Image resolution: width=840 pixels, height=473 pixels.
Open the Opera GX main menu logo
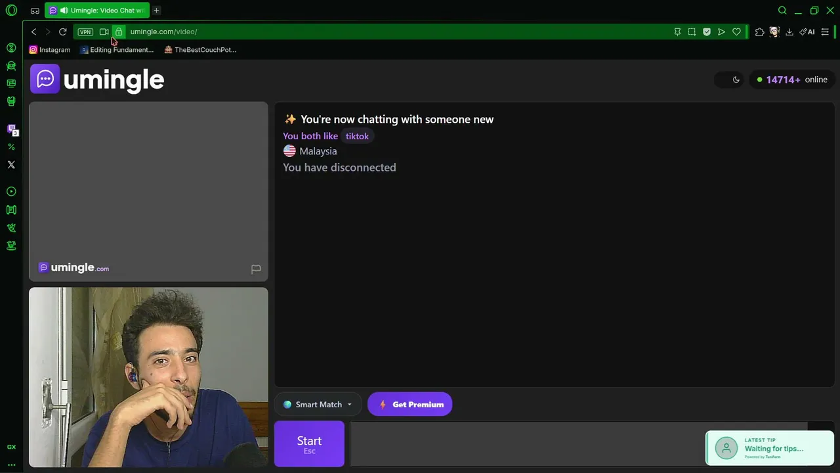(11, 11)
